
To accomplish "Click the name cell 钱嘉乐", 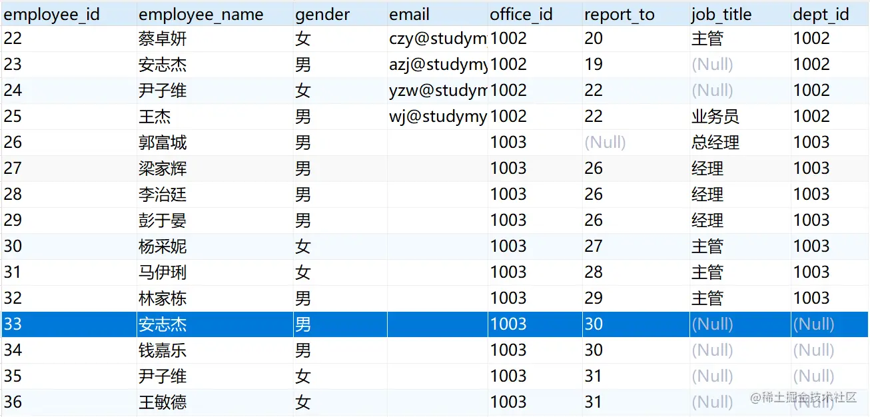I will 215,350.
